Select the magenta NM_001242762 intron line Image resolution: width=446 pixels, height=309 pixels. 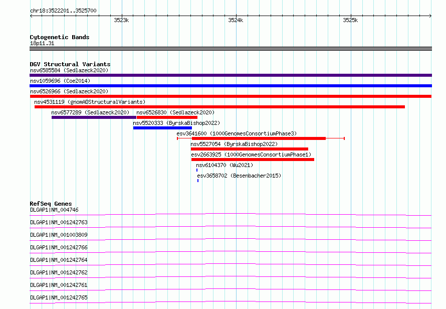(231, 277)
